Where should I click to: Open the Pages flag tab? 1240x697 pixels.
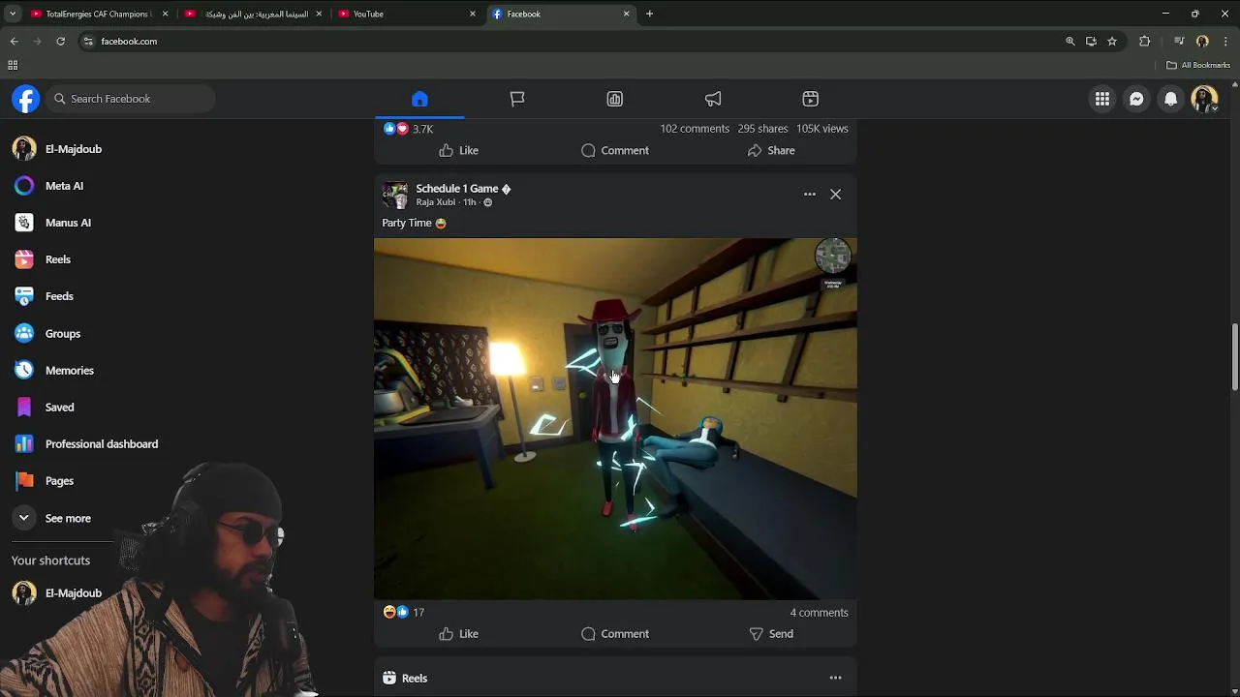[517, 99]
